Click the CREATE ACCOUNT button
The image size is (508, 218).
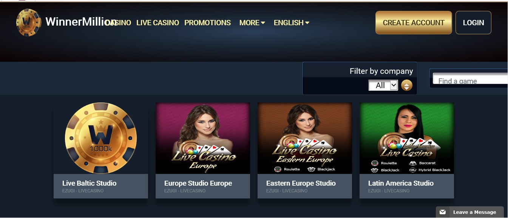(x=414, y=23)
